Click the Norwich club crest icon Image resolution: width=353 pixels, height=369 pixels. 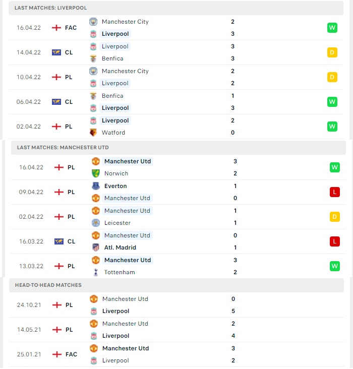point(96,173)
